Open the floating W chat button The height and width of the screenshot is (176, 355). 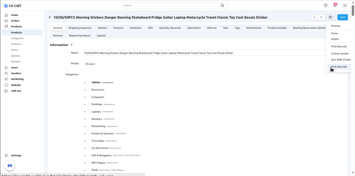pos(10,166)
